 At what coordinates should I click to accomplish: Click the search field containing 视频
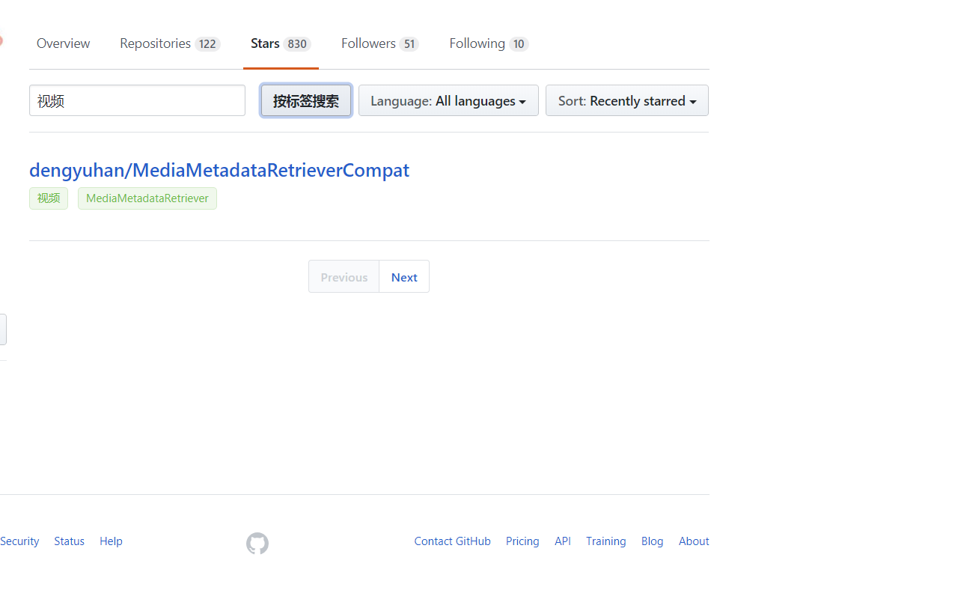point(137,100)
